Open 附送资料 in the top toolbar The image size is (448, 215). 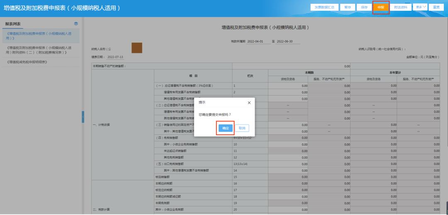[401, 7]
